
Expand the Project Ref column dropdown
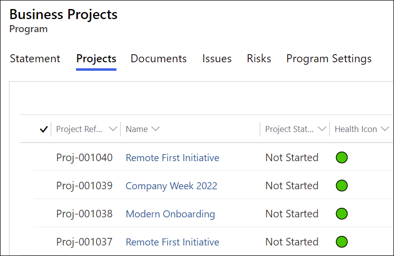click(x=113, y=129)
